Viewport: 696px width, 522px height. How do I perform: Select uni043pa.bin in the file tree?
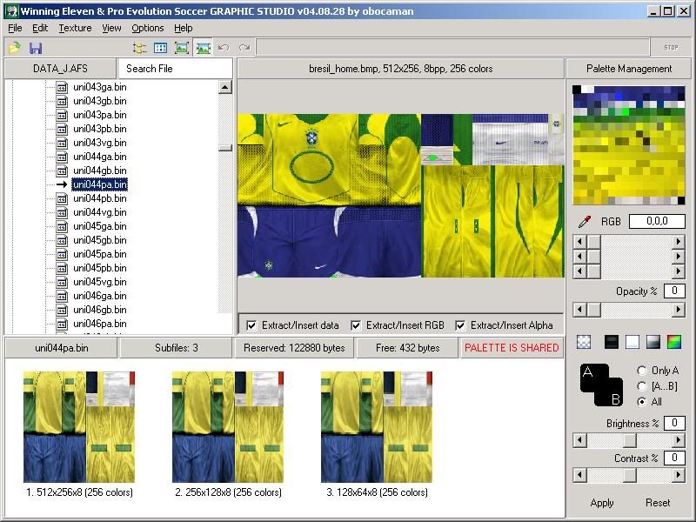click(x=100, y=115)
